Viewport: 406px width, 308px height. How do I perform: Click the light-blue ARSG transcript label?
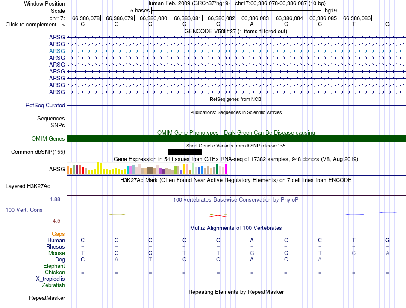coord(57,51)
